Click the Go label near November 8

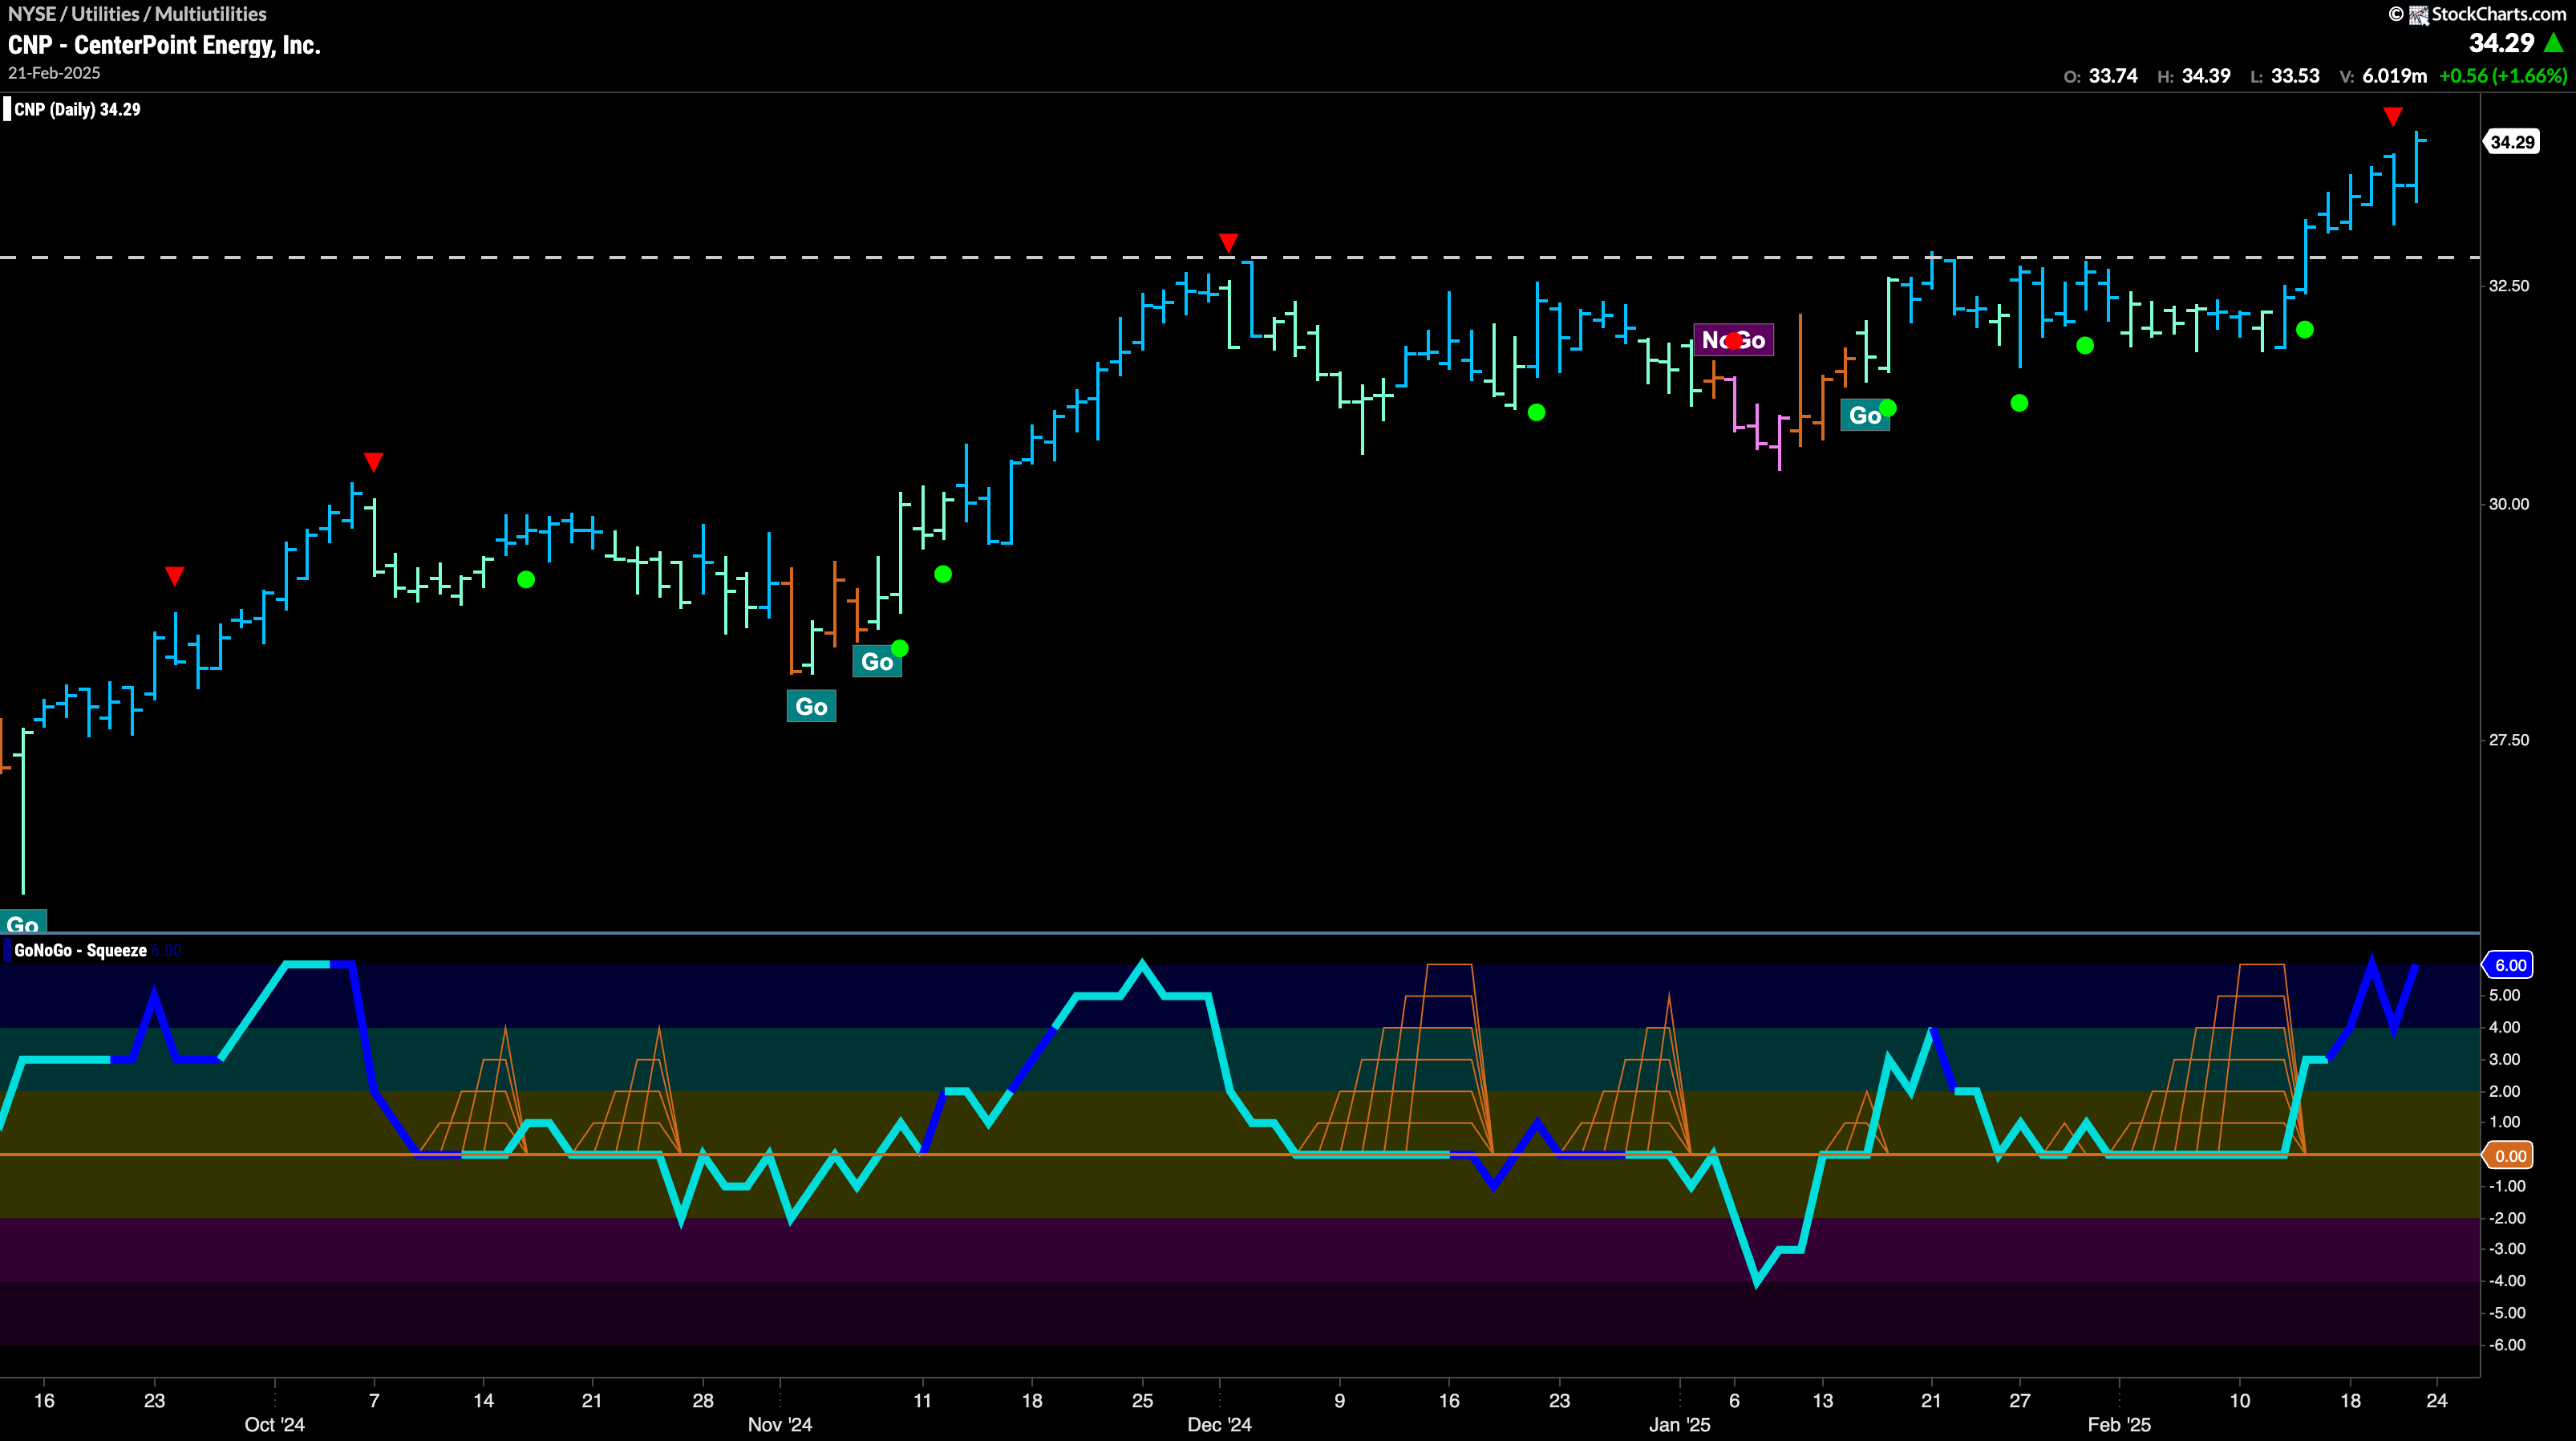[x=876, y=661]
